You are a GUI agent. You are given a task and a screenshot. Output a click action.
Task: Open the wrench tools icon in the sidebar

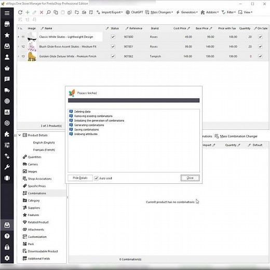click(x=7, y=167)
